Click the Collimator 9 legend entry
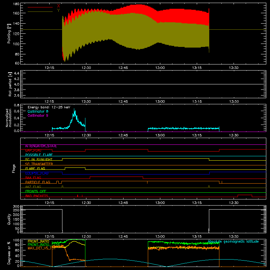The height and width of the screenshot is (270, 270). pyautogui.click(x=38, y=115)
